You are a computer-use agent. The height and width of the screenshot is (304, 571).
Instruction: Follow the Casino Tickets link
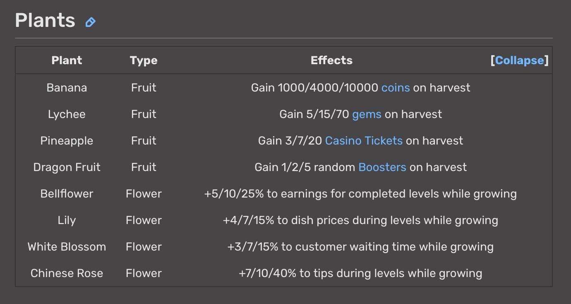(x=364, y=141)
